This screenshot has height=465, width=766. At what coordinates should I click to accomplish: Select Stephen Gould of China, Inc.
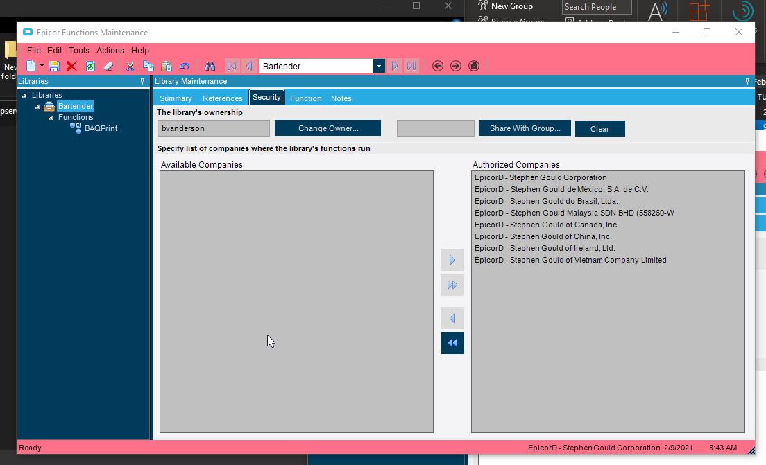click(x=543, y=236)
